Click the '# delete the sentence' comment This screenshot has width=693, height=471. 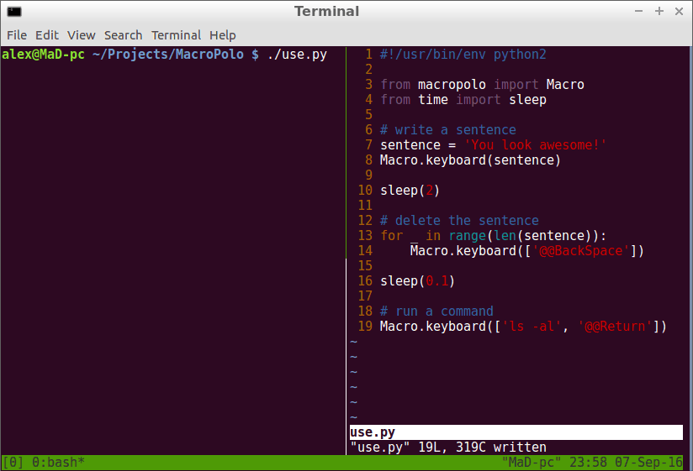point(459,221)
